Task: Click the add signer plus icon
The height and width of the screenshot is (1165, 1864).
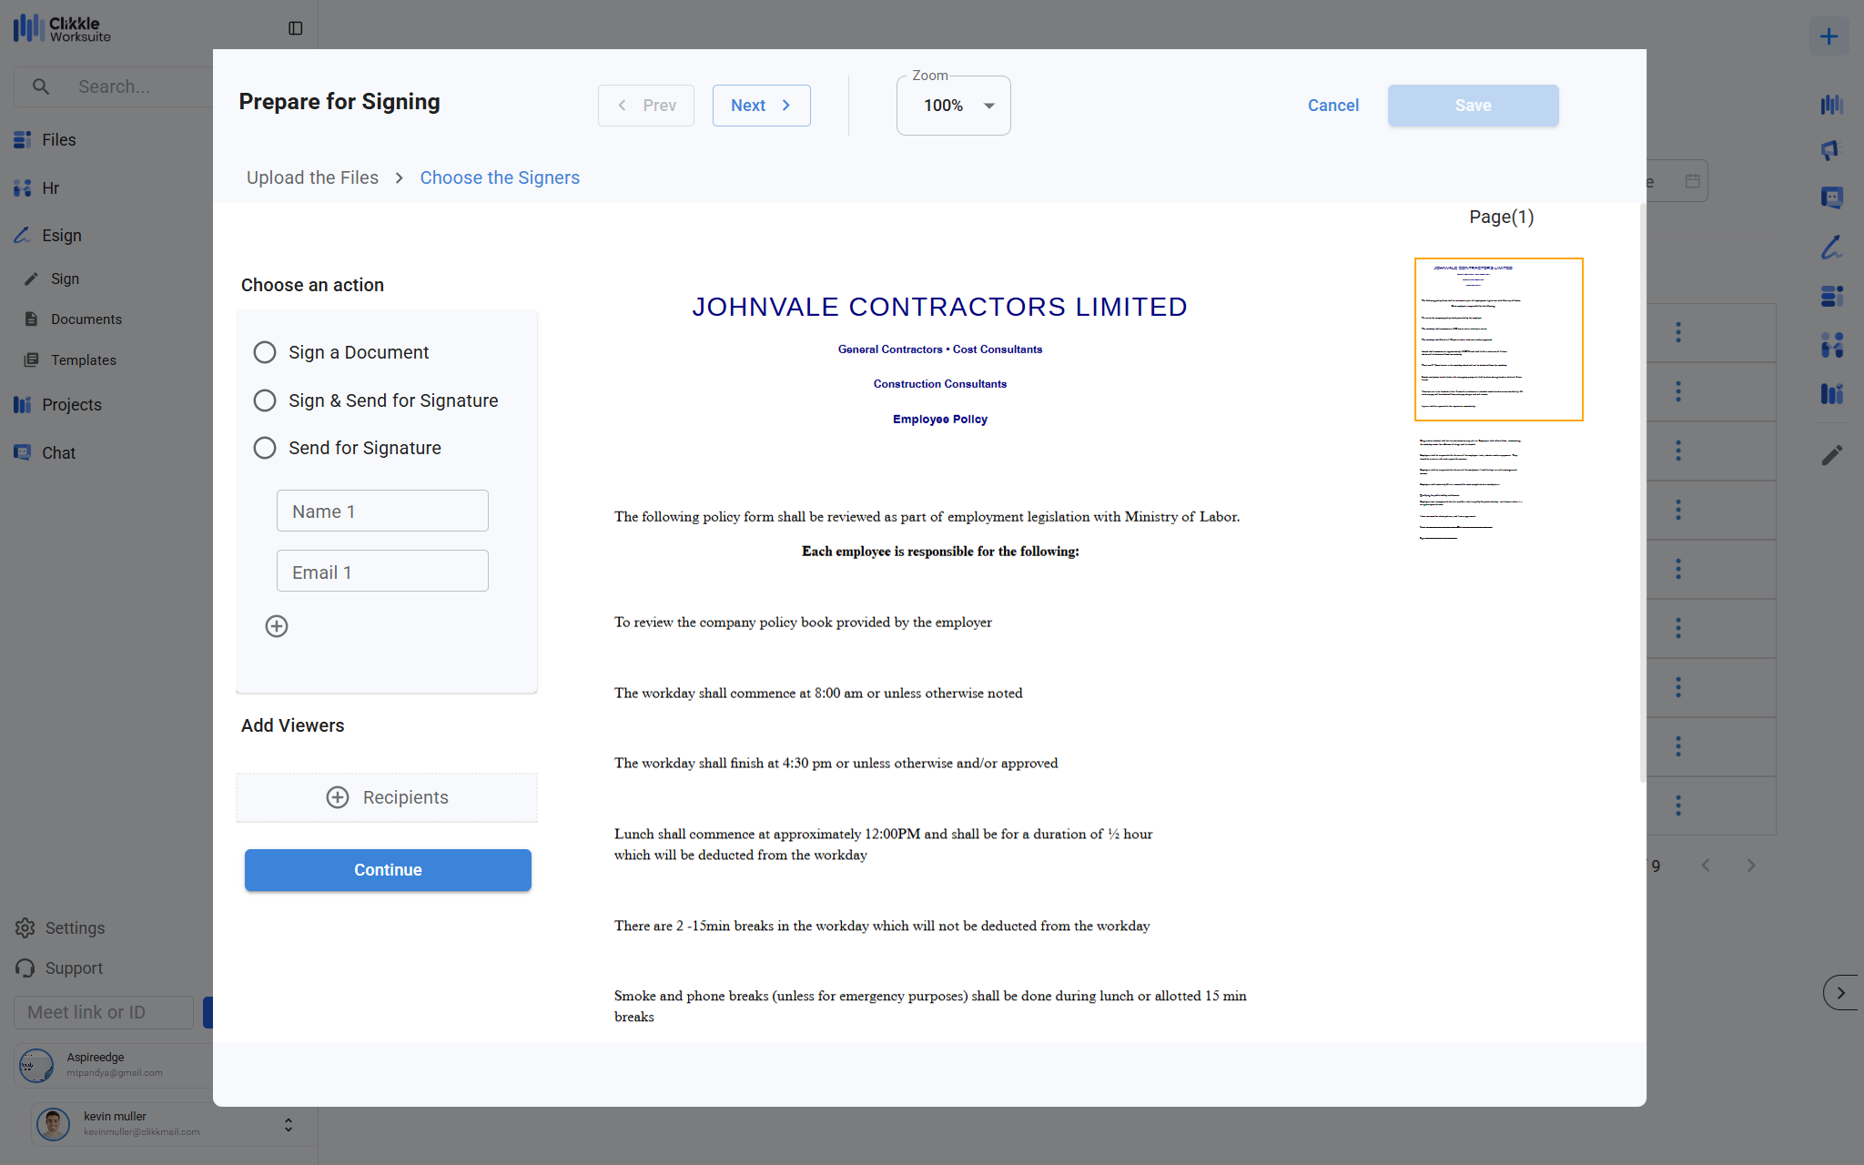Action: pos(277,626)
